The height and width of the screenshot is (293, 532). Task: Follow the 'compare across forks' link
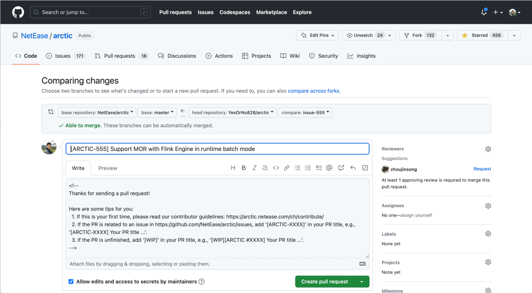[x=313, y=91]
